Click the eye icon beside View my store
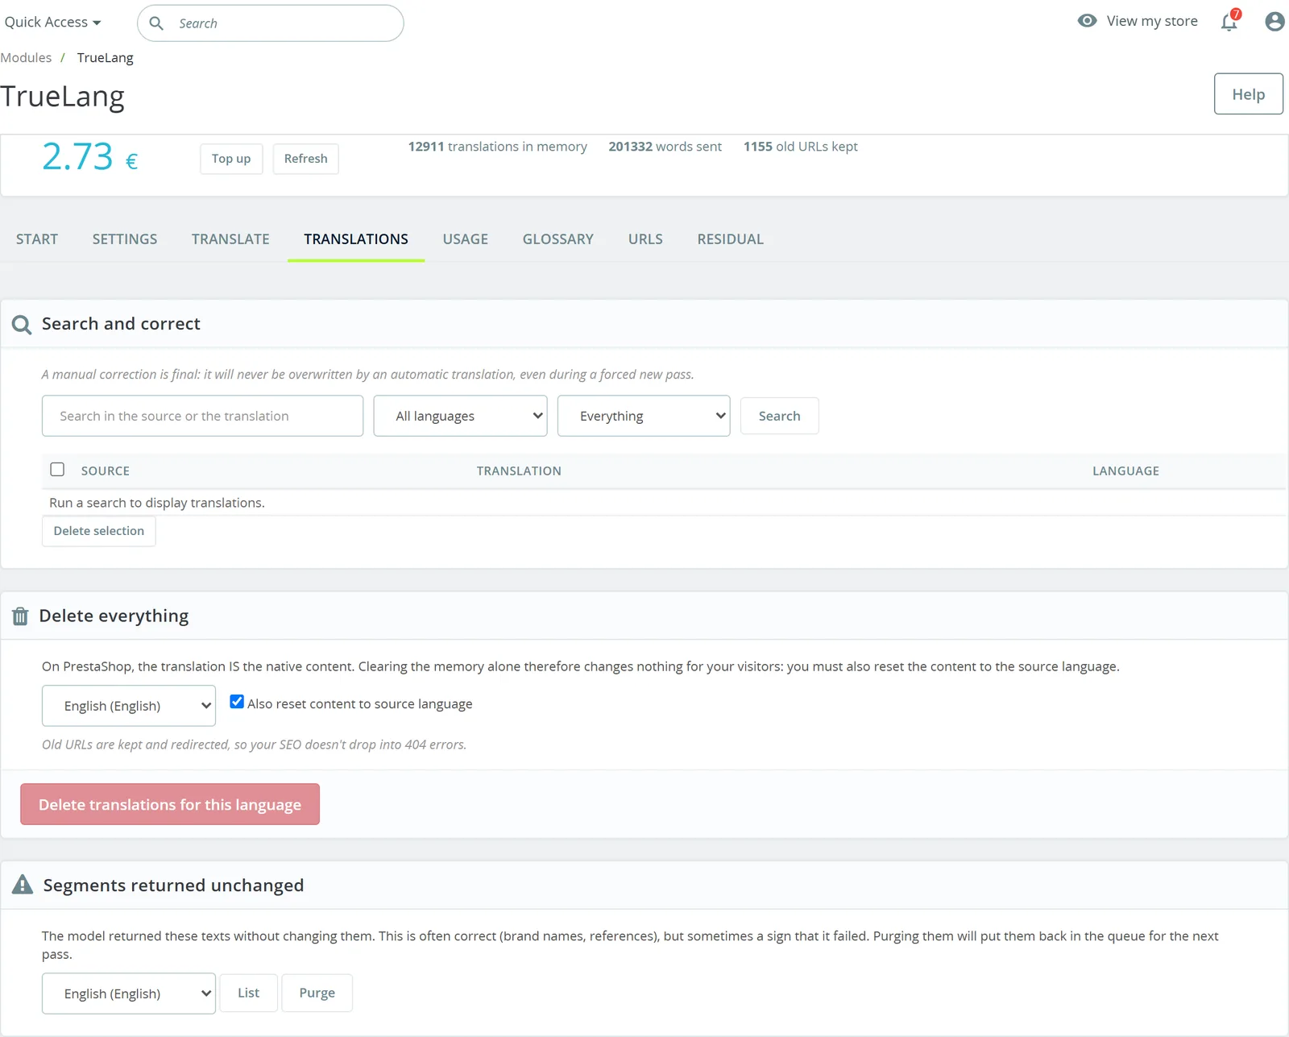 [1087, 21]
